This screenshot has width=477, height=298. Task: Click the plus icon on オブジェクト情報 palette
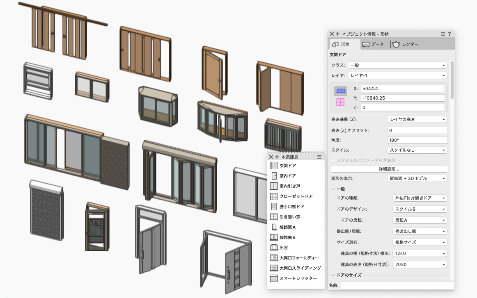click(338, 34)
